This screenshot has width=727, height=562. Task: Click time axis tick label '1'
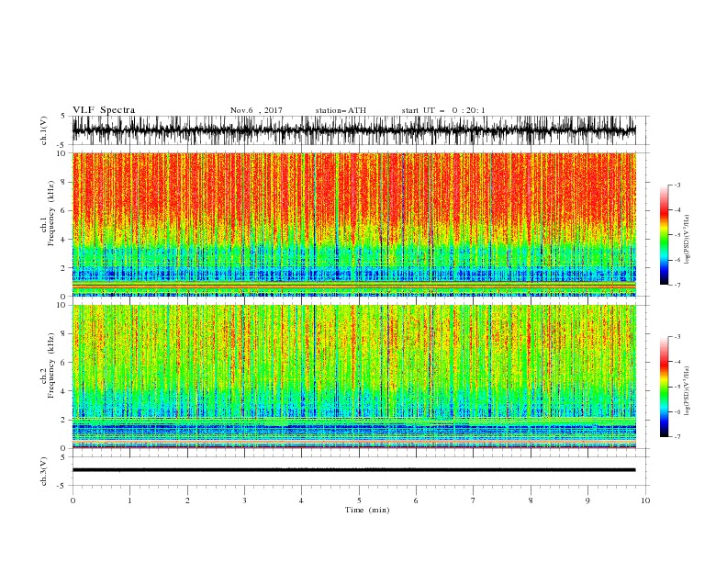click(129, 500)
